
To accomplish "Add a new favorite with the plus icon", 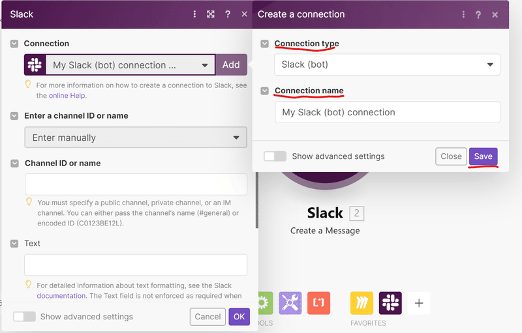I will point(419,303).
